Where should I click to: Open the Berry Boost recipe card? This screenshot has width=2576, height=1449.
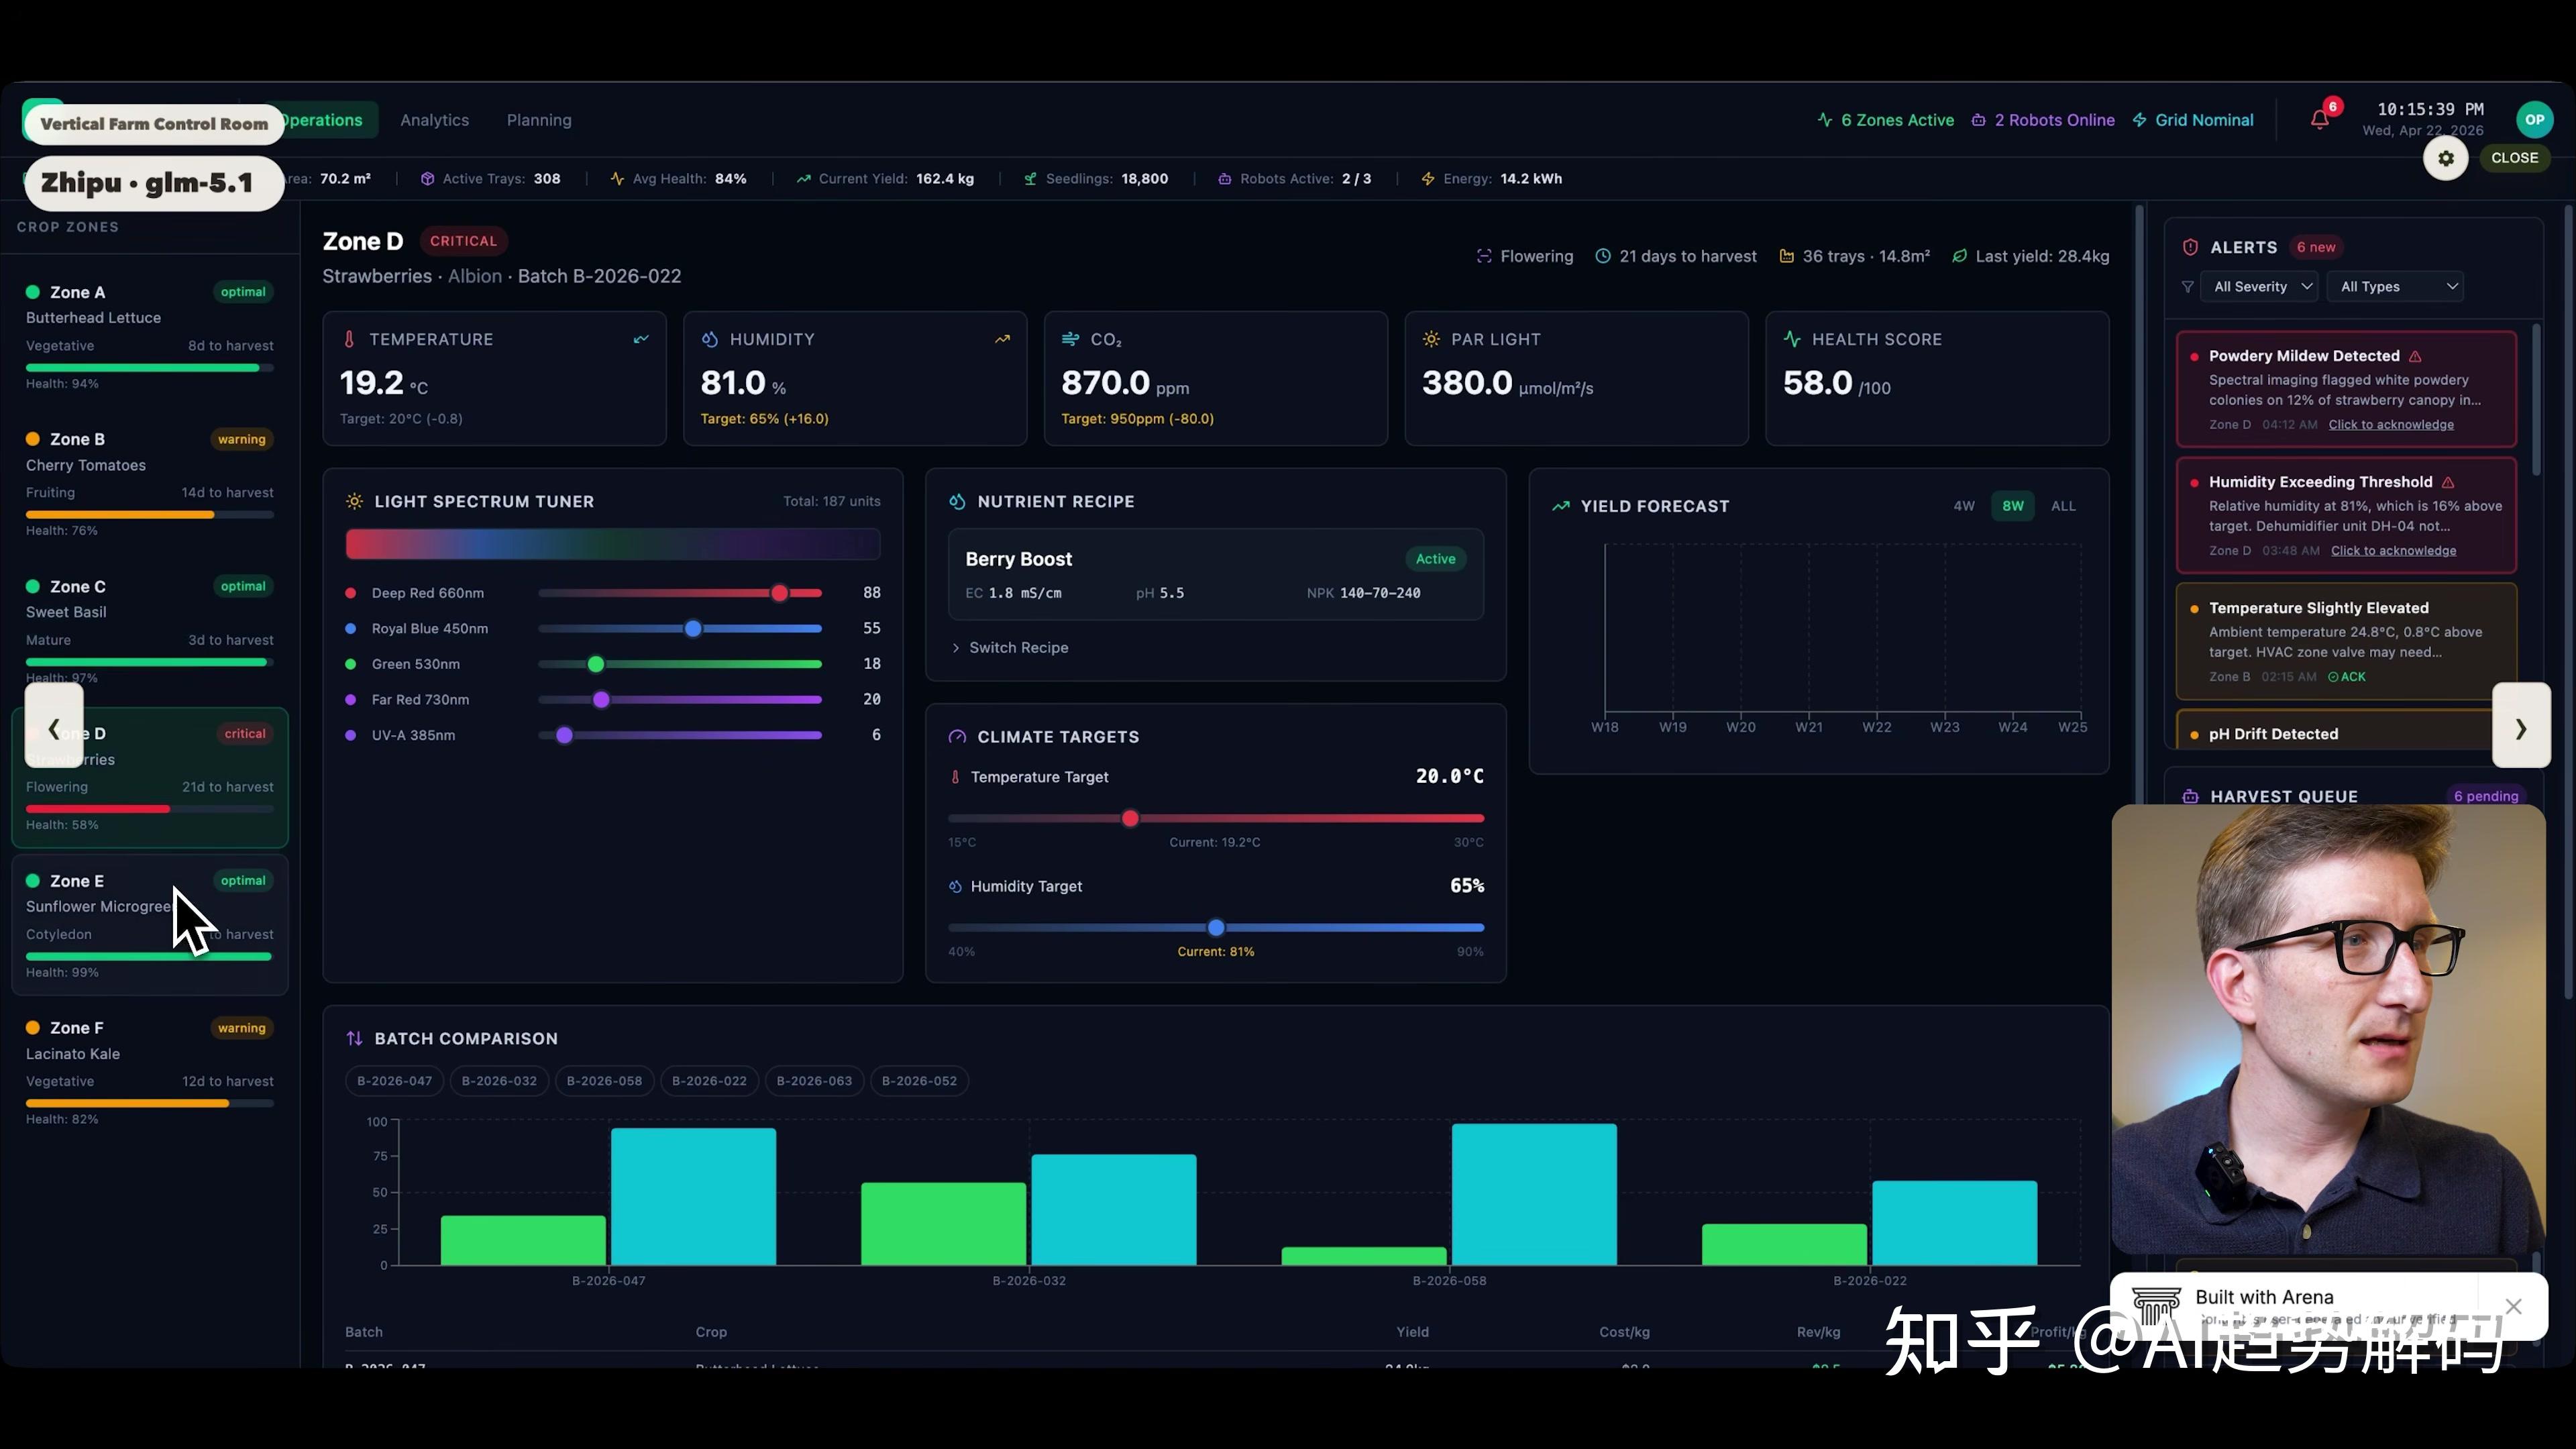[1216, 575]
